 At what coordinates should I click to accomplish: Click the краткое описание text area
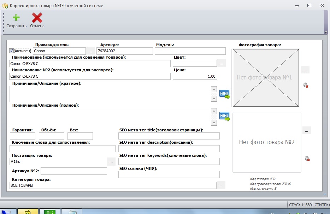[110, 94]
